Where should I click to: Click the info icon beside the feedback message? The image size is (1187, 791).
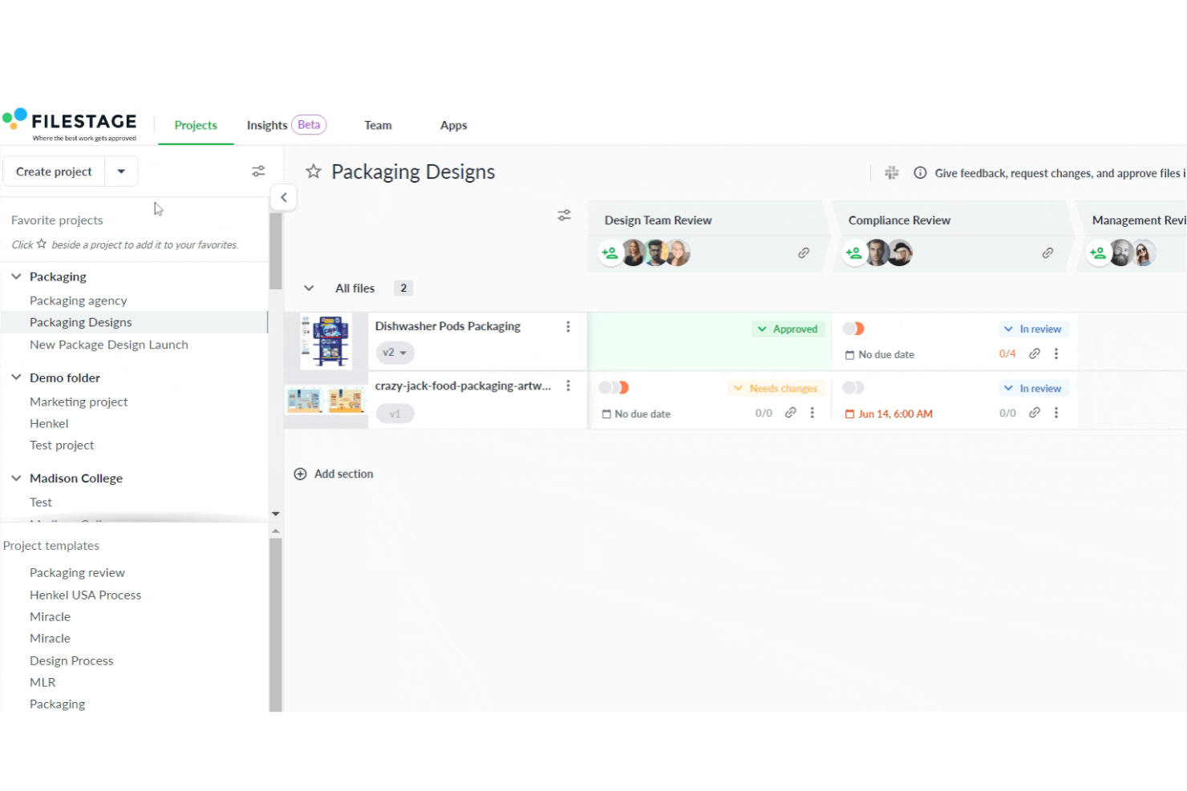click(920, 172)
